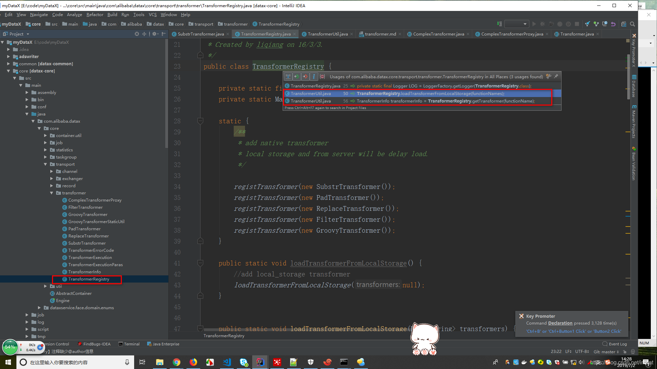Open the Terminal tool window
Screen dimensions: 657x369
coord(129,344)
